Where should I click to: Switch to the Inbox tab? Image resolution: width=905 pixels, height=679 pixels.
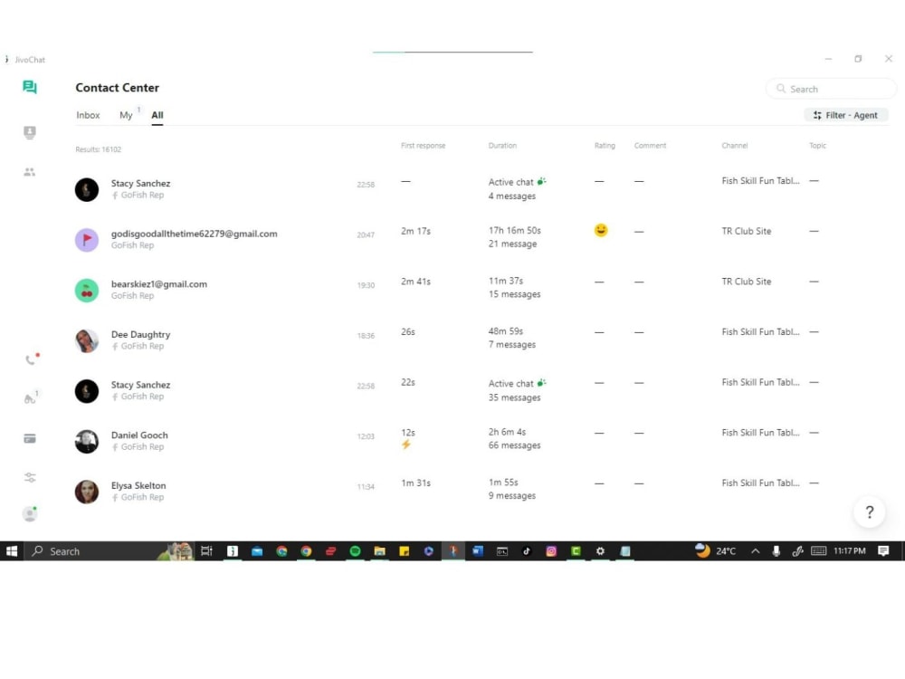(x=88, y=115)
